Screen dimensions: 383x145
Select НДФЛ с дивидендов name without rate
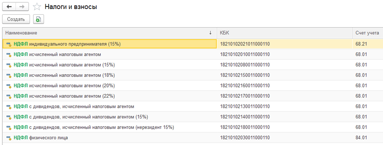tap(74, 106)
